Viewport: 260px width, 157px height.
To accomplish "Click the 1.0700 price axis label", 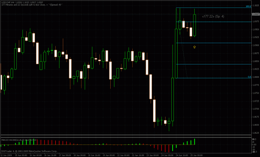I will pos(256,109).
